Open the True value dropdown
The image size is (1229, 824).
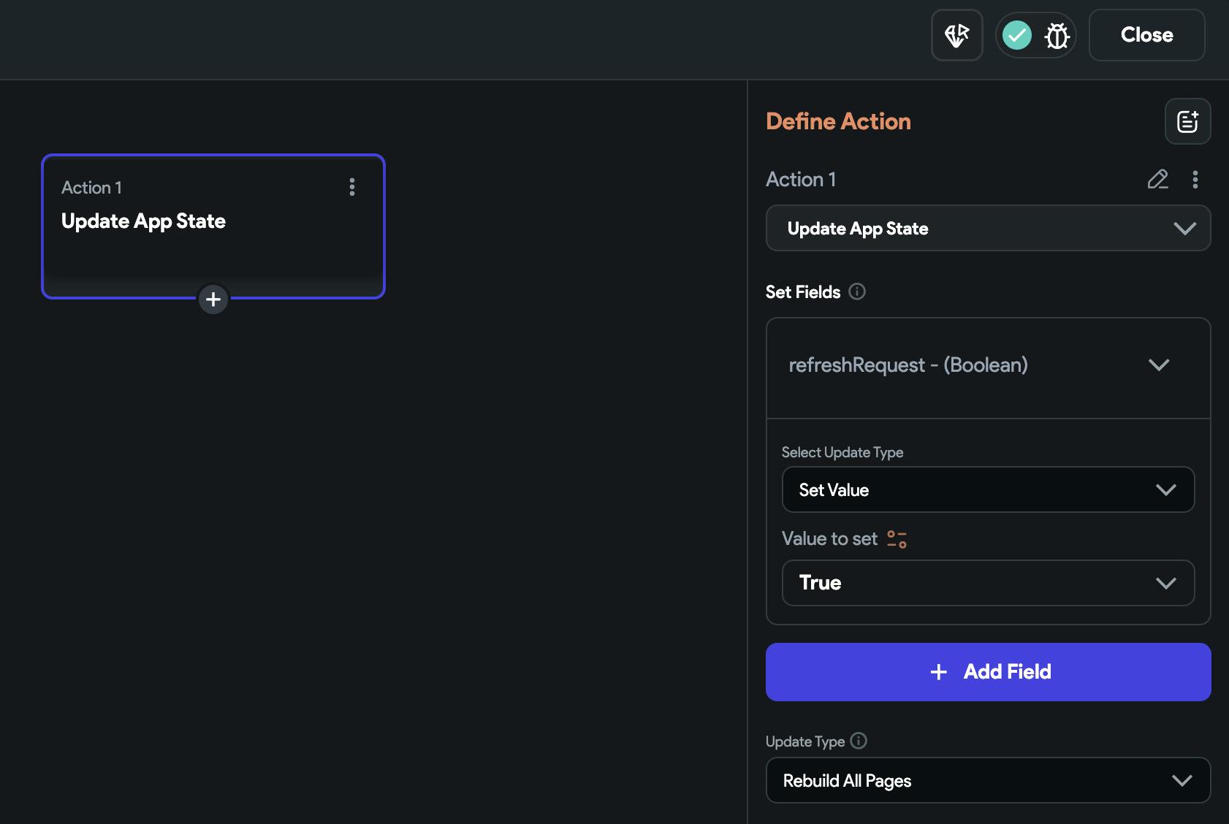click(988, 583)
